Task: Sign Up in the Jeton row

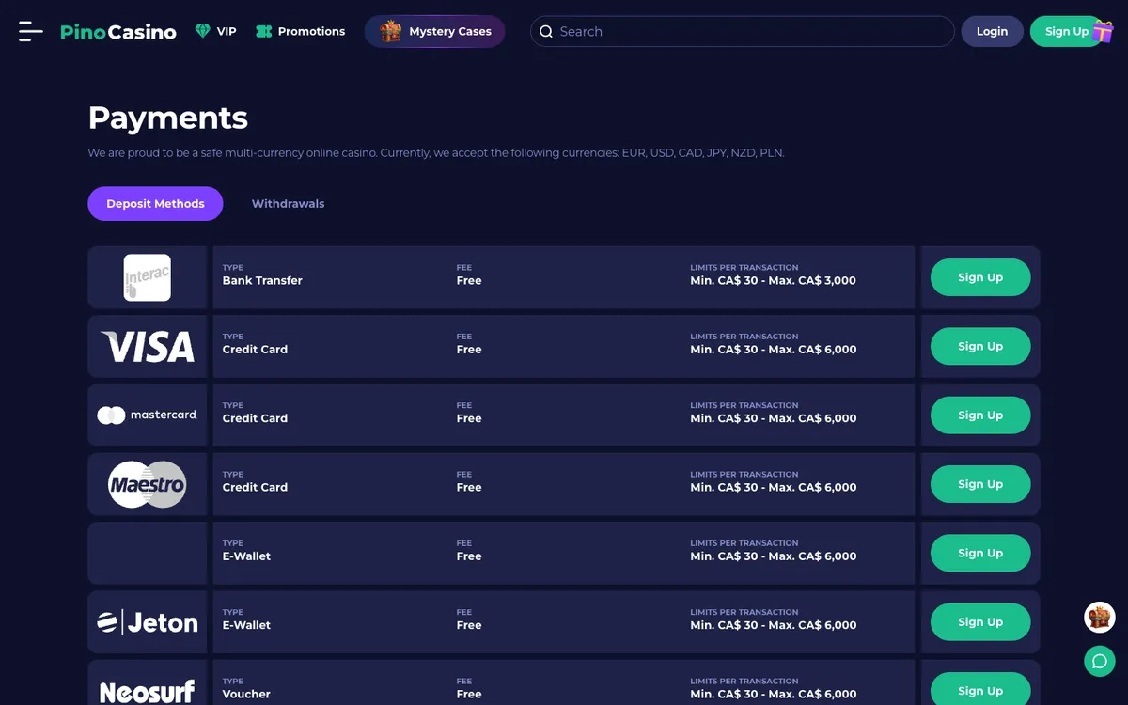Action: 980,622
